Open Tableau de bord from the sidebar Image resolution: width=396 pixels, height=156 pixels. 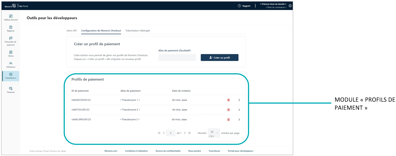pos(11,18)
